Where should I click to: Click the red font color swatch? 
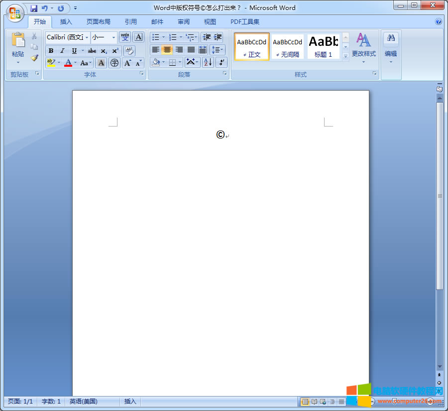click(68, 63)
